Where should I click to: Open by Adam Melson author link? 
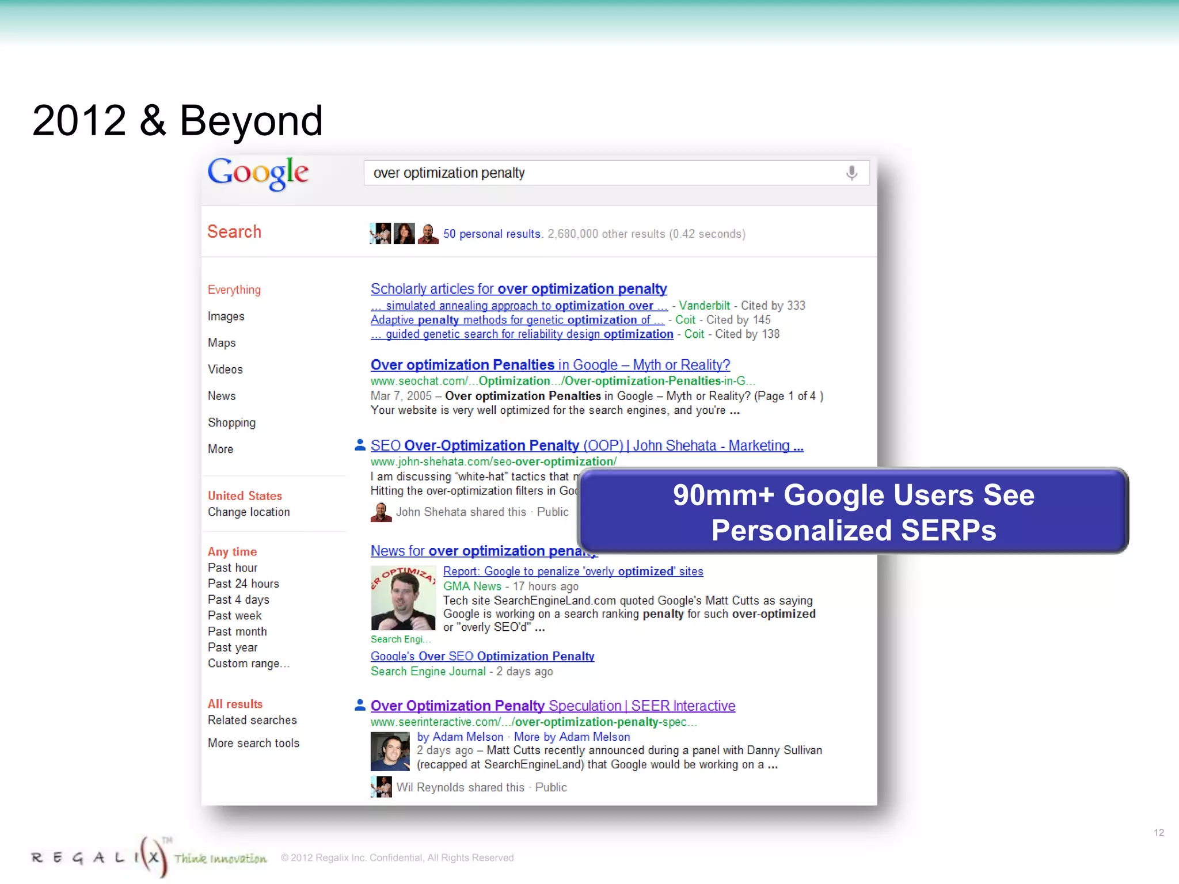pyautogui.click(x=460, y=737)
